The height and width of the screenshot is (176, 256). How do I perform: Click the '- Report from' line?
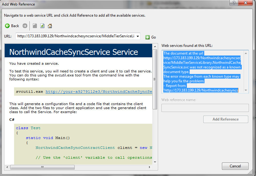(x=175, y=86)
